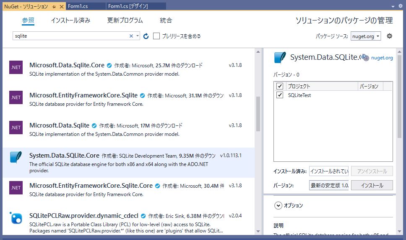406x240 pixels.
Task: Select the SQLitePCLRaw.provider.dynamic_cdecl package title
Action: click(84, 216)
